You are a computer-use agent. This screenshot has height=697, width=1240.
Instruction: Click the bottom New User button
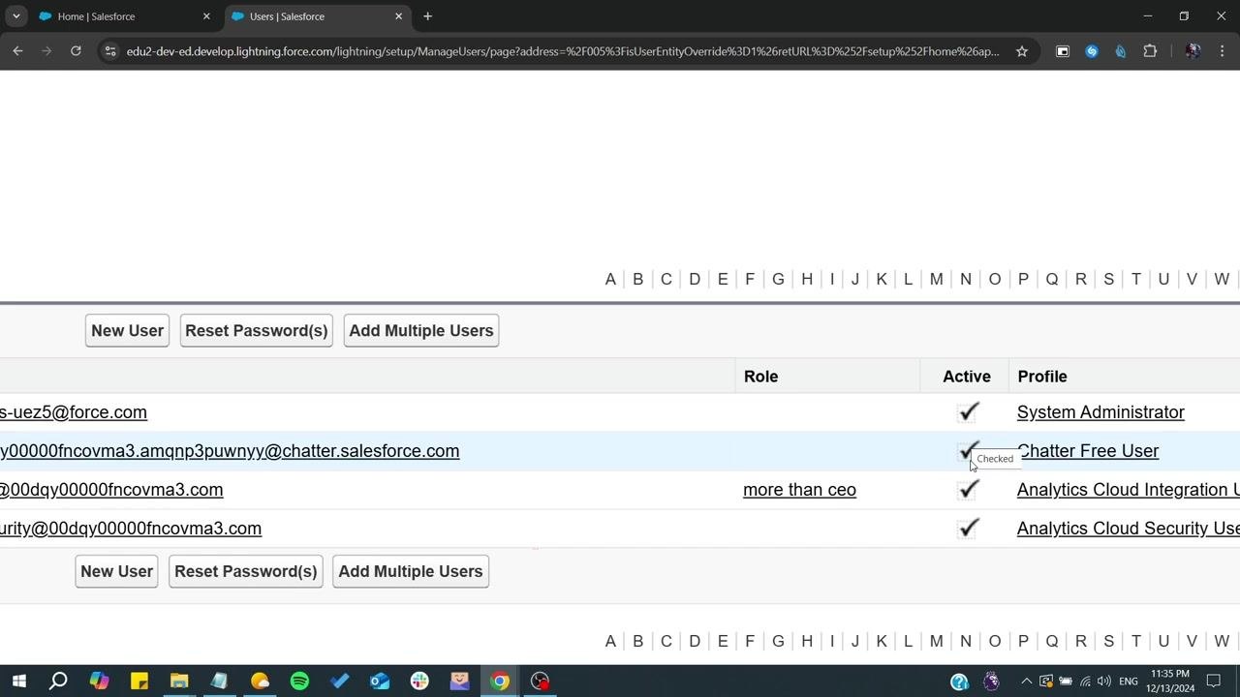116,571
